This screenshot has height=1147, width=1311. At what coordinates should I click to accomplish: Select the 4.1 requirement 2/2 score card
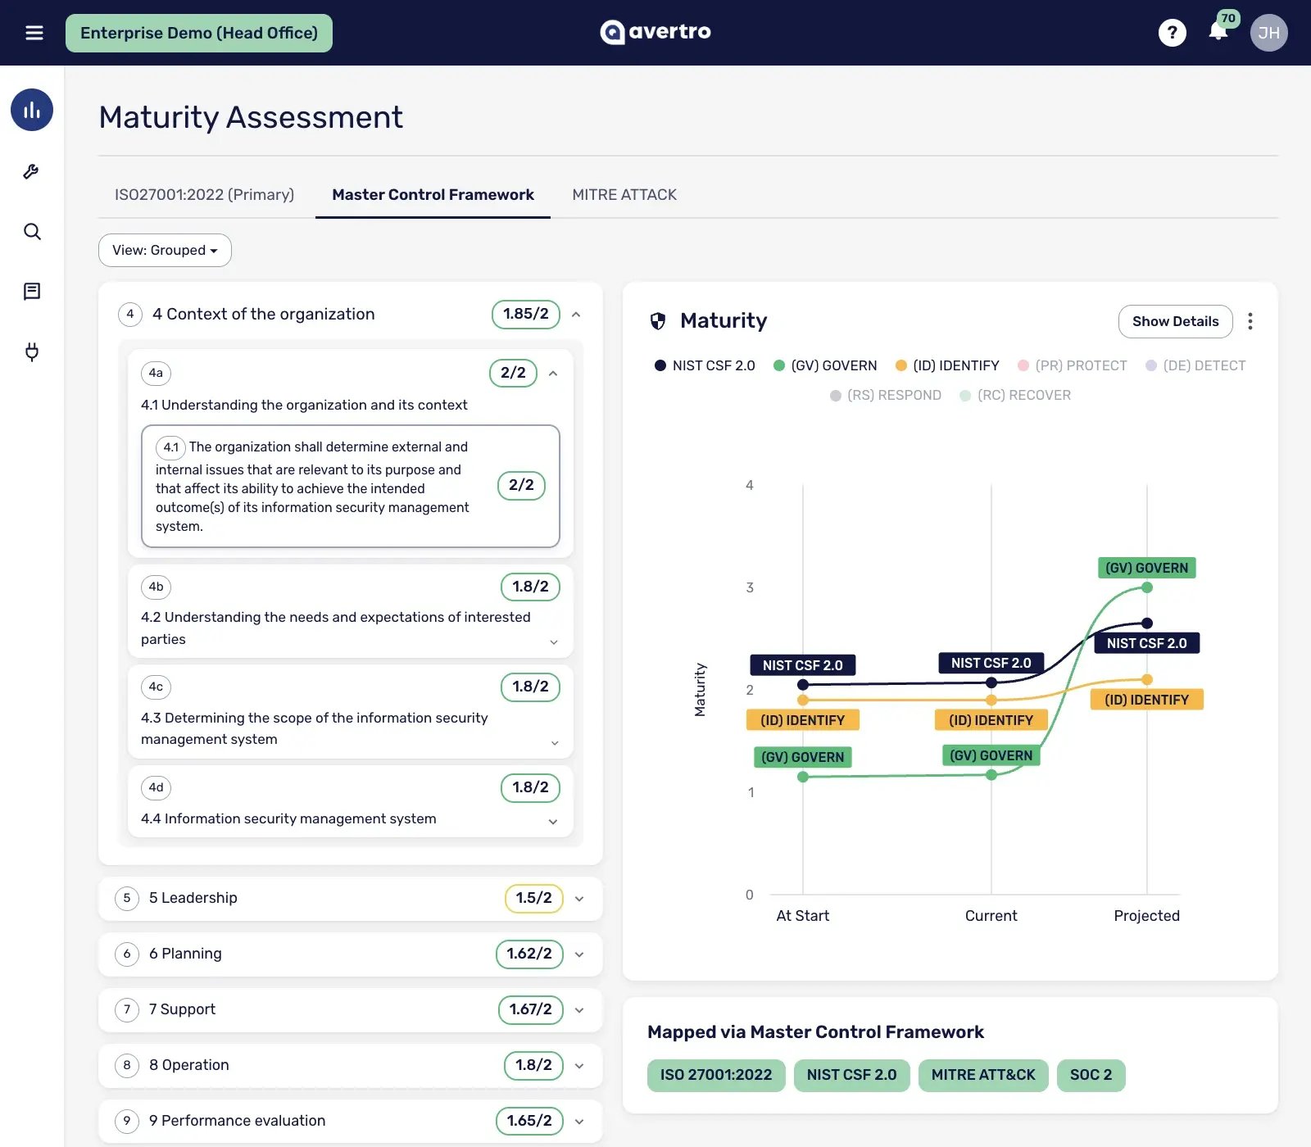pyautogui.click(x=351, y=486)
